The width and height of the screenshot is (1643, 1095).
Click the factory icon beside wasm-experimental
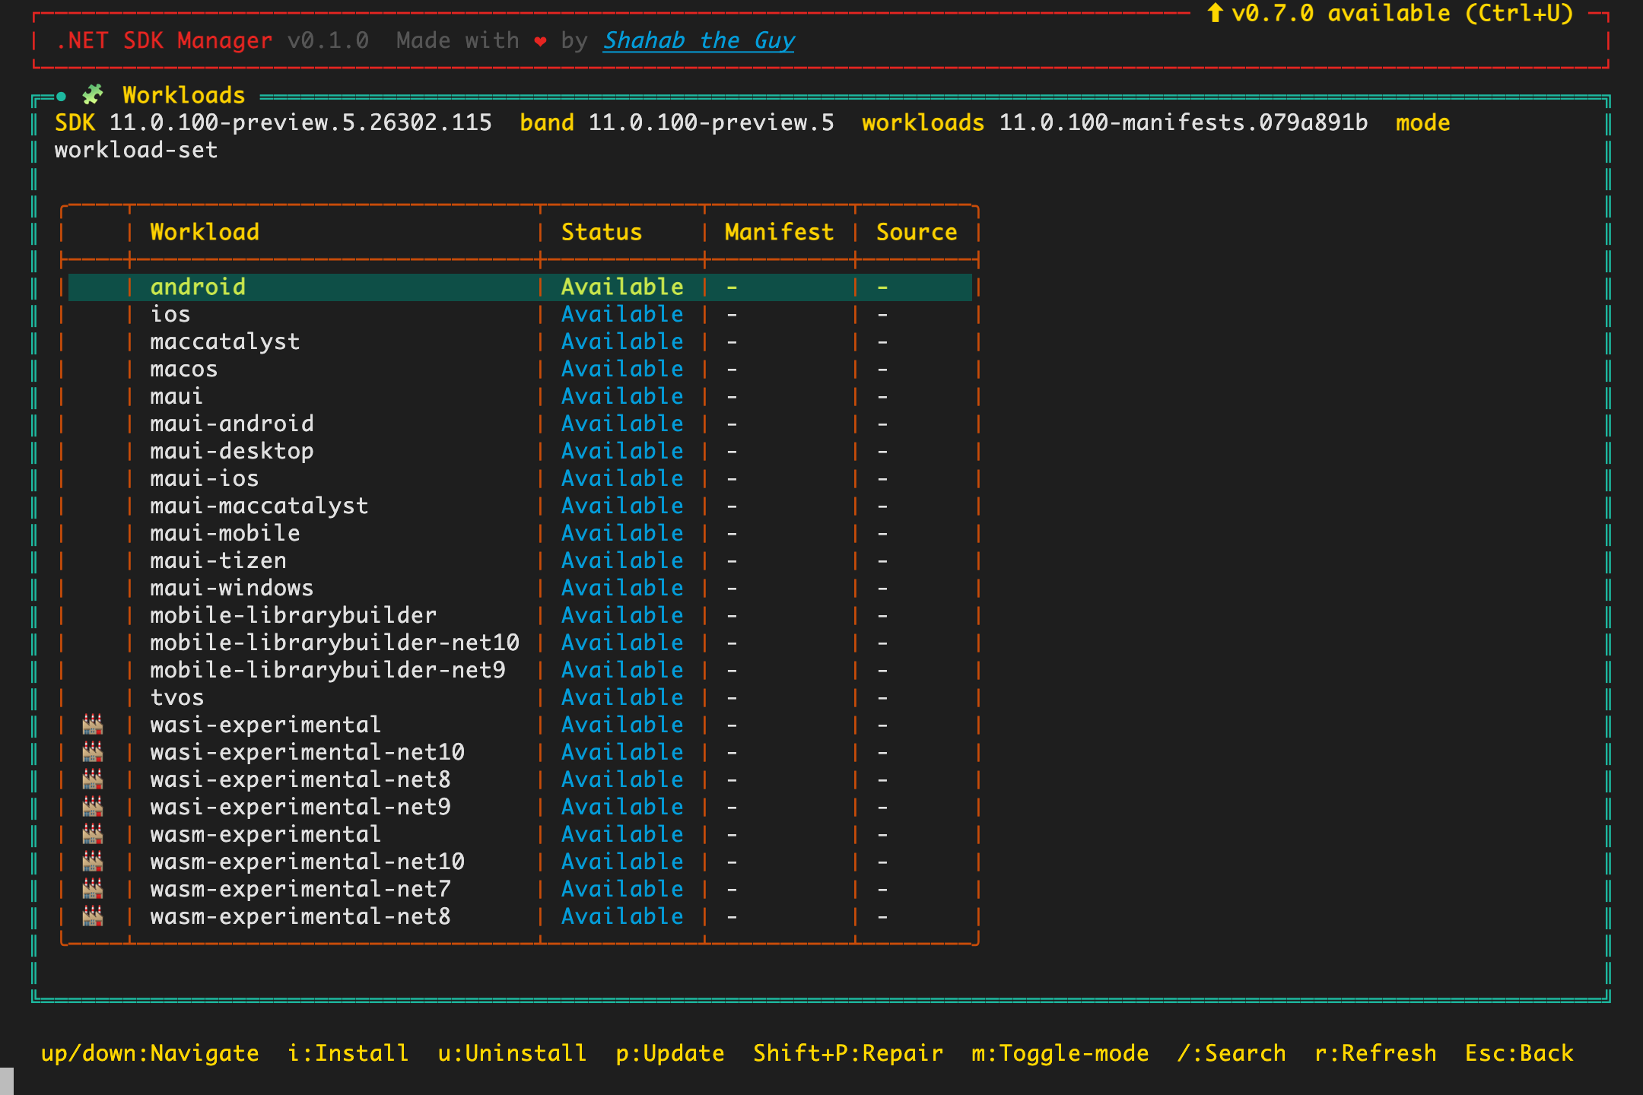pos(93,834)
